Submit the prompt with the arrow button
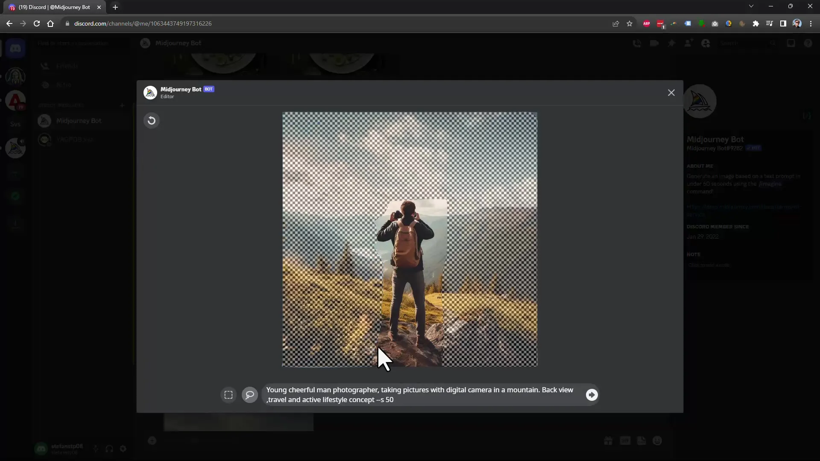The image size is (820, 461). [x=592, y=395]
